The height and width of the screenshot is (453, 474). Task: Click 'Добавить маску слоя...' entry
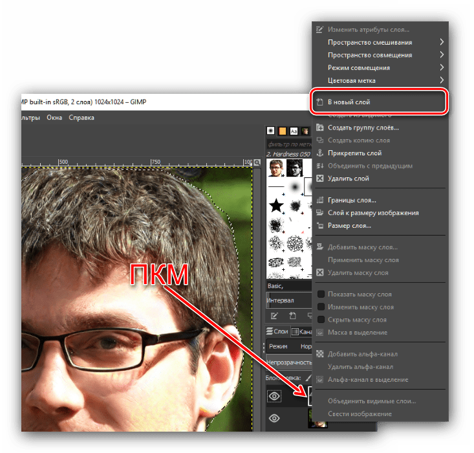click(379, 247)
